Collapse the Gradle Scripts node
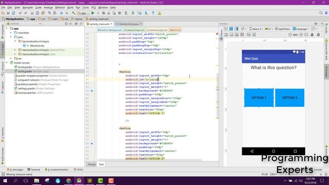 click(x=7, y=63)
